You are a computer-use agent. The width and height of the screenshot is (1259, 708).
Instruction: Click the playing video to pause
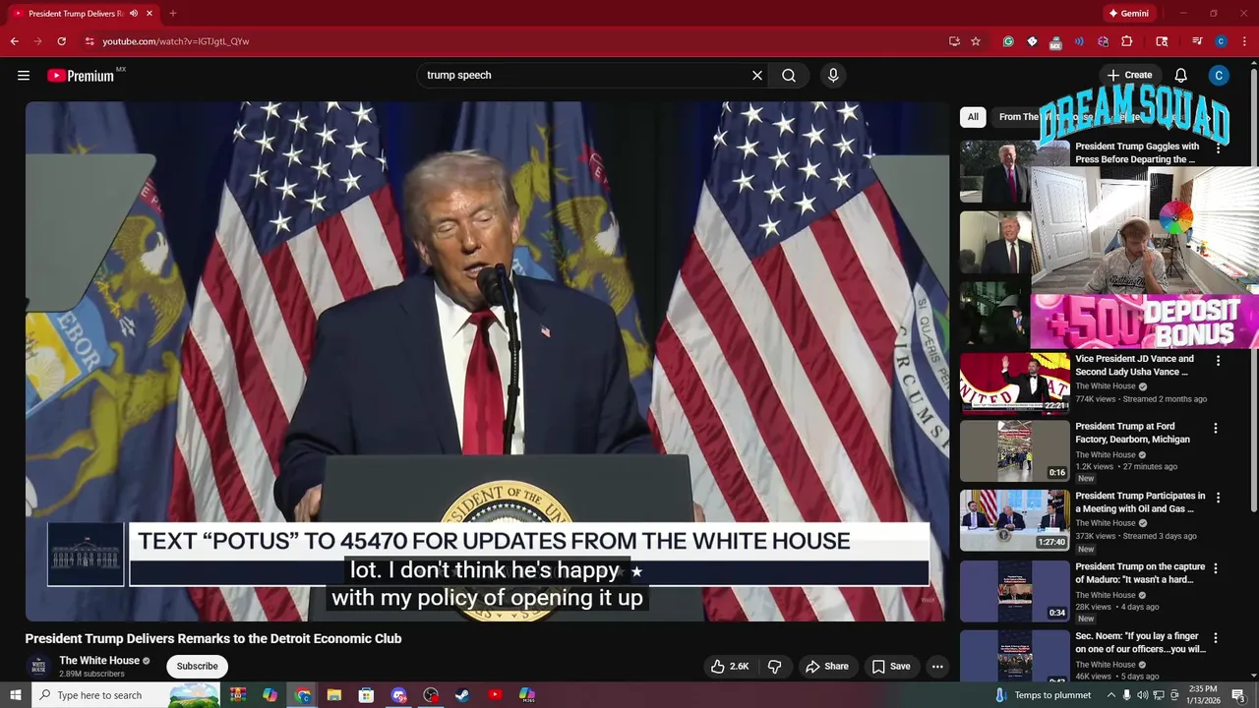coord(487,361)
